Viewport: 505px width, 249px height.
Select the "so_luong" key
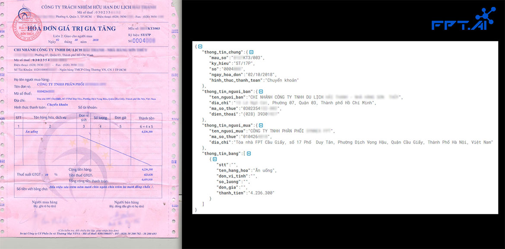click(x=229, y=182)
